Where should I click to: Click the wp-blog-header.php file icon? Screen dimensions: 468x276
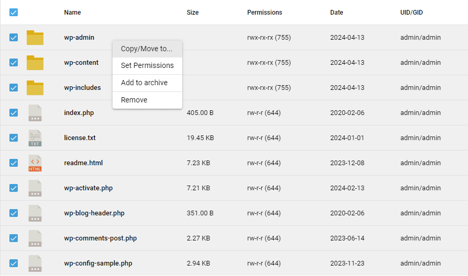[x=35, y=213]
